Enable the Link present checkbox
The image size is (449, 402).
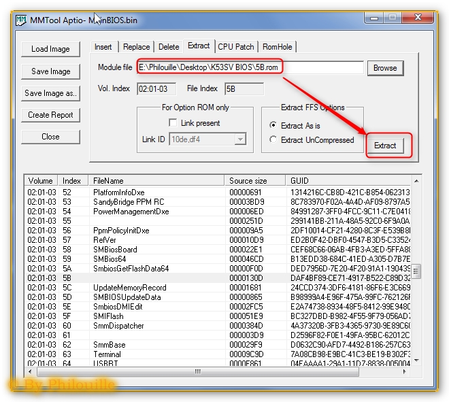[173, 123]
